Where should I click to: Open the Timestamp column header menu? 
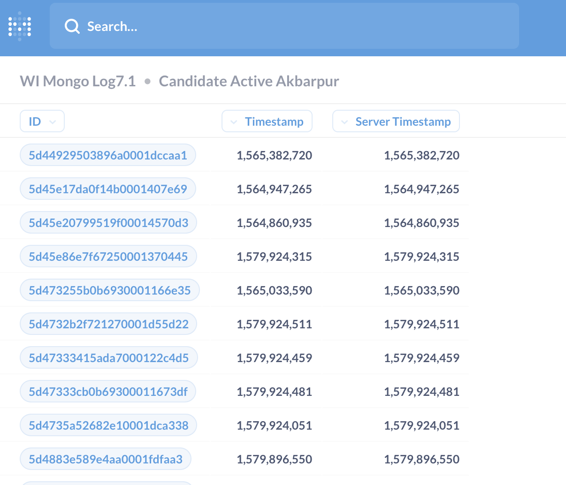(267, 121)
